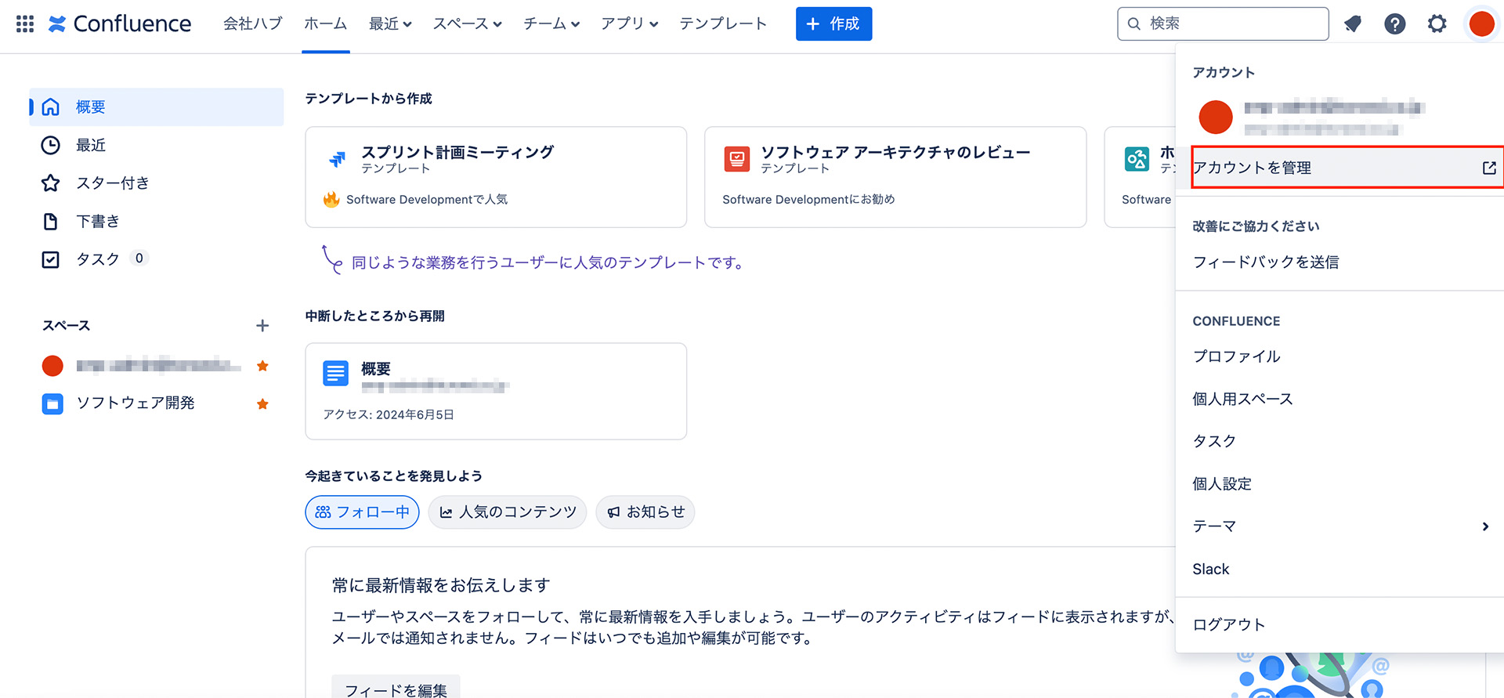
Task: Expand the 最近 dropdown menu
Action: coord(390,24)
